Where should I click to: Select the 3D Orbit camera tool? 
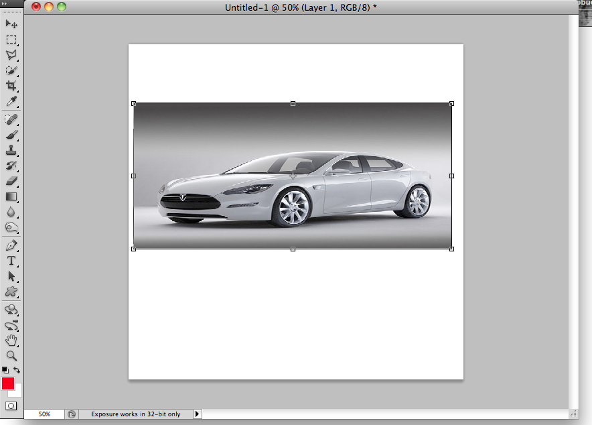11,325
